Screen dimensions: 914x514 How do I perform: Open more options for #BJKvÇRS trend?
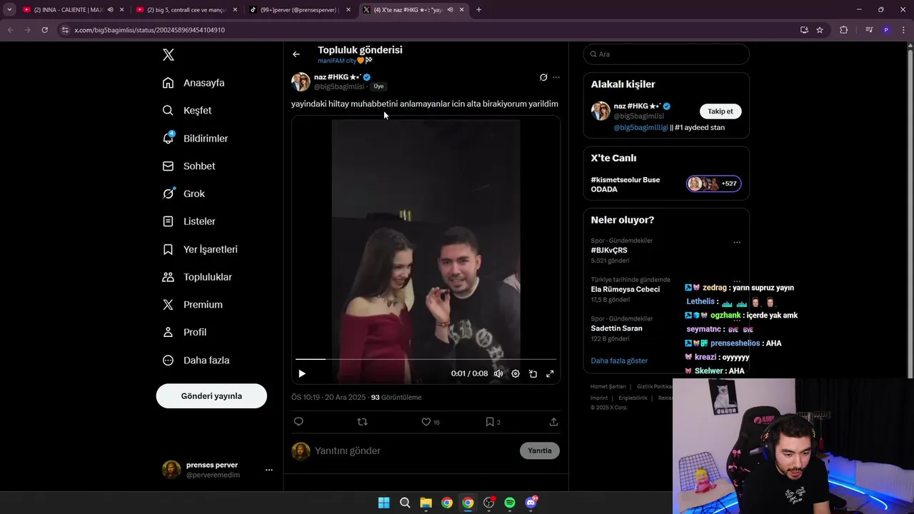(x=737, y=243)
